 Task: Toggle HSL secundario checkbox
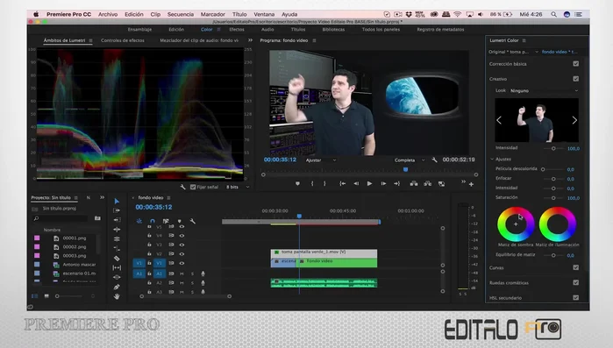(576, 298)
